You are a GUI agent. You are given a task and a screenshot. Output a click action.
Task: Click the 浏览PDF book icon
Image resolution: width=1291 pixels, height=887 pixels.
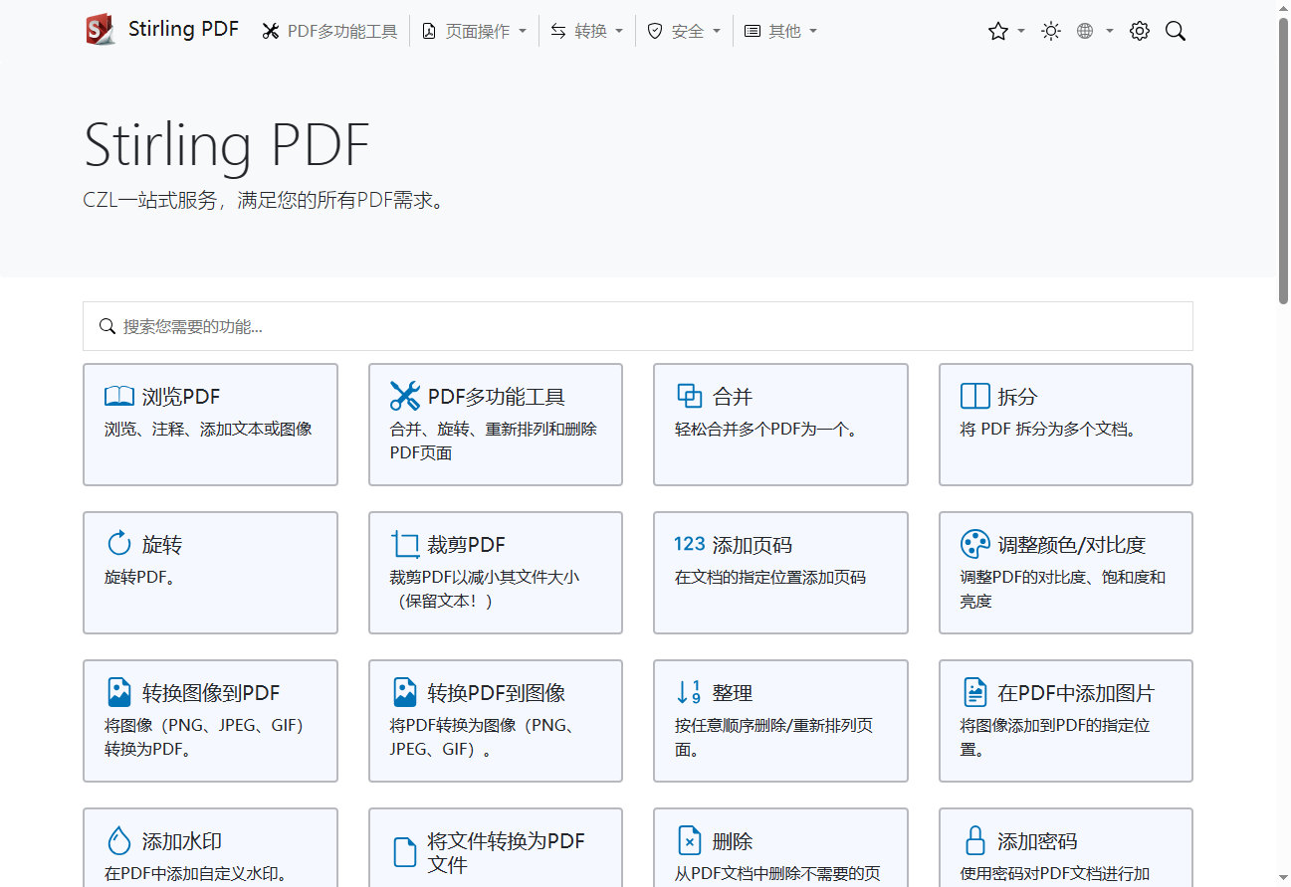[x=119, y=396]
